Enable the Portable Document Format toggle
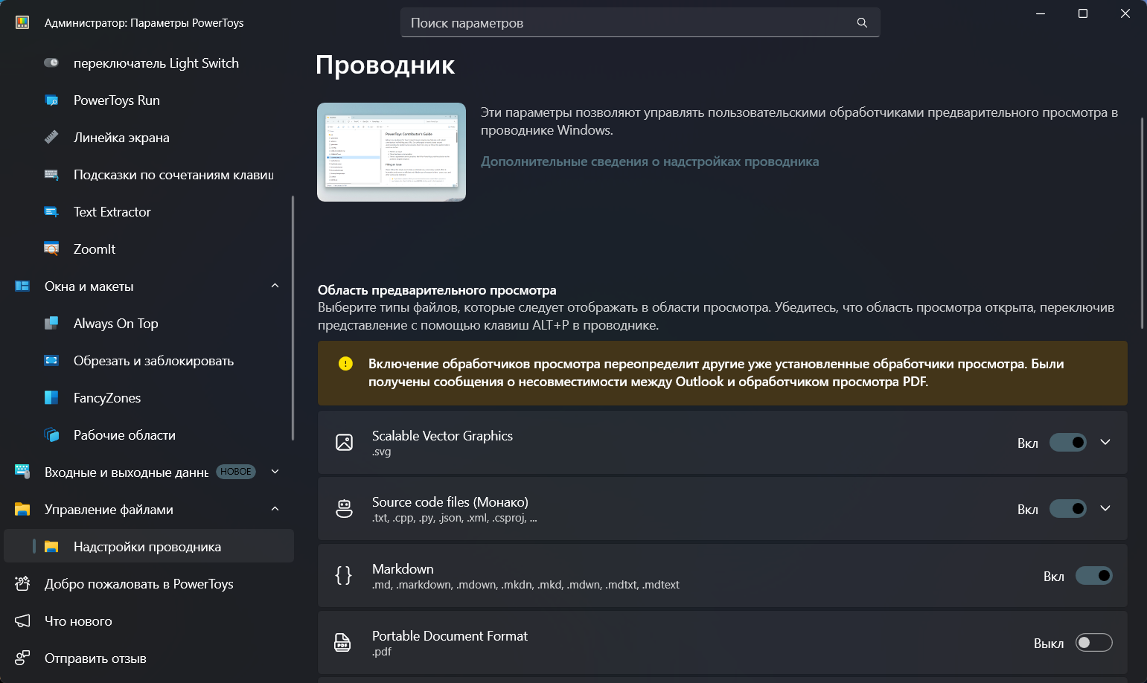This screenshot has height=683, width=1147. pos(1093,643)
